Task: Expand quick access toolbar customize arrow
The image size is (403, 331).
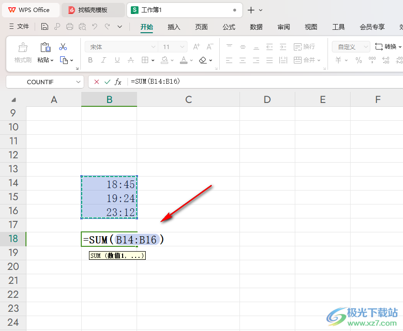Action: click(120, 26)
